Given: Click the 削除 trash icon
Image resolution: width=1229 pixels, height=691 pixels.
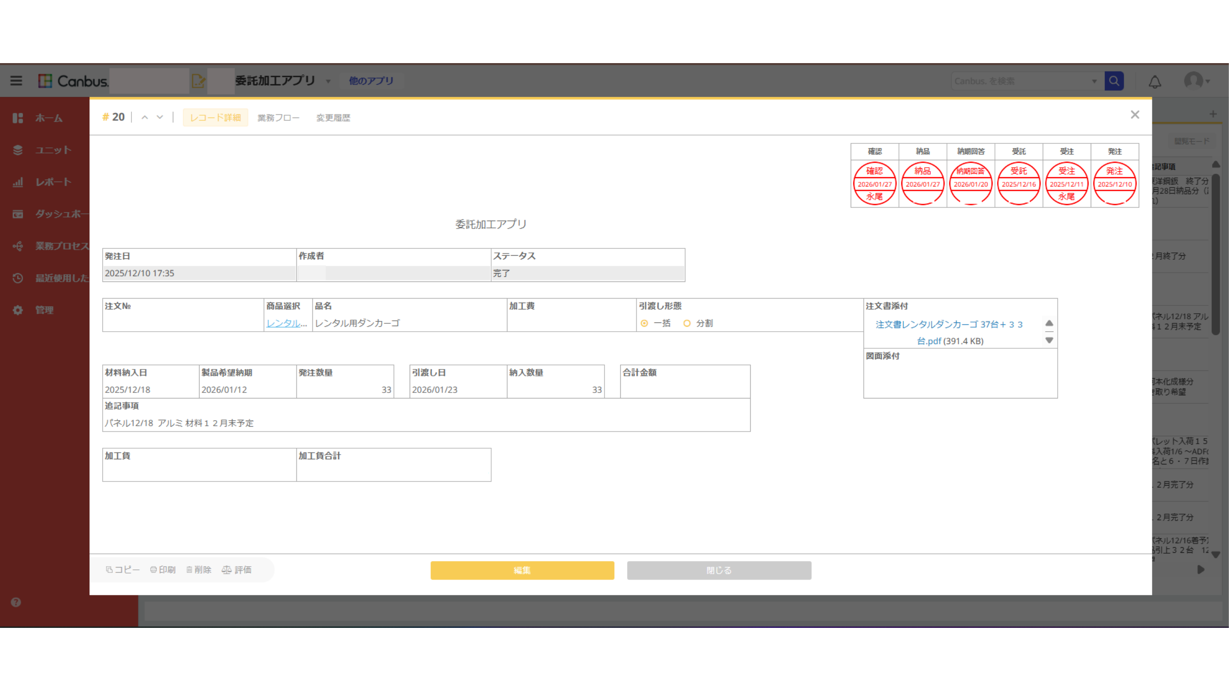Looking at the screenshot, I should click(189, 570).
